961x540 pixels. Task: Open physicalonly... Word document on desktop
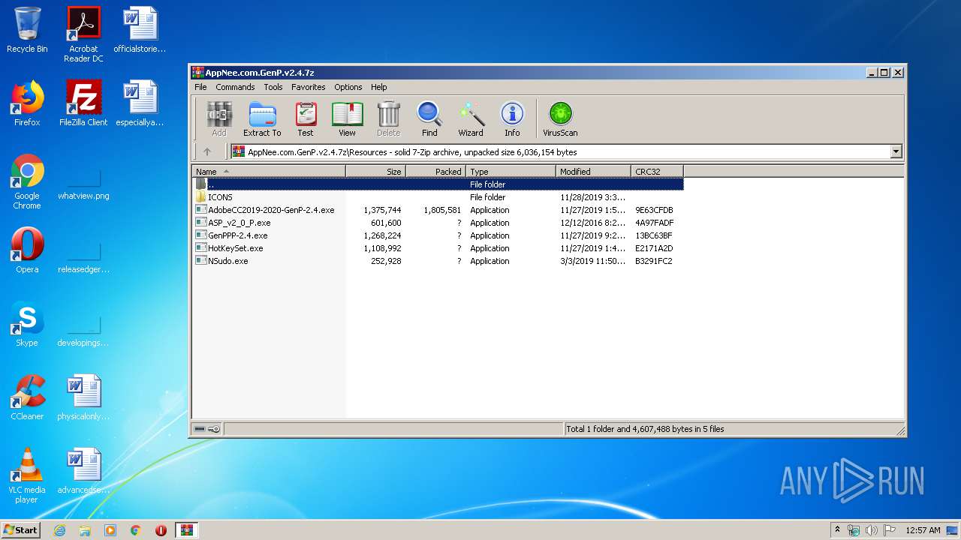tap(83, 397)
